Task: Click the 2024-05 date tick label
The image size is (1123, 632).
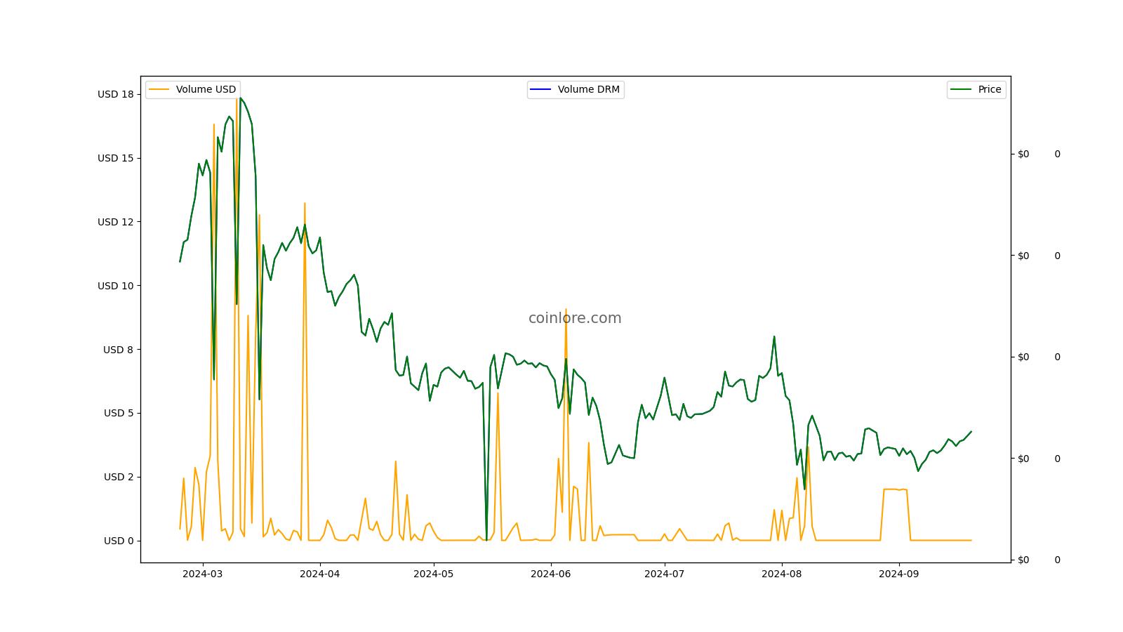Action: pyautogui.click(x=434, y=574)
